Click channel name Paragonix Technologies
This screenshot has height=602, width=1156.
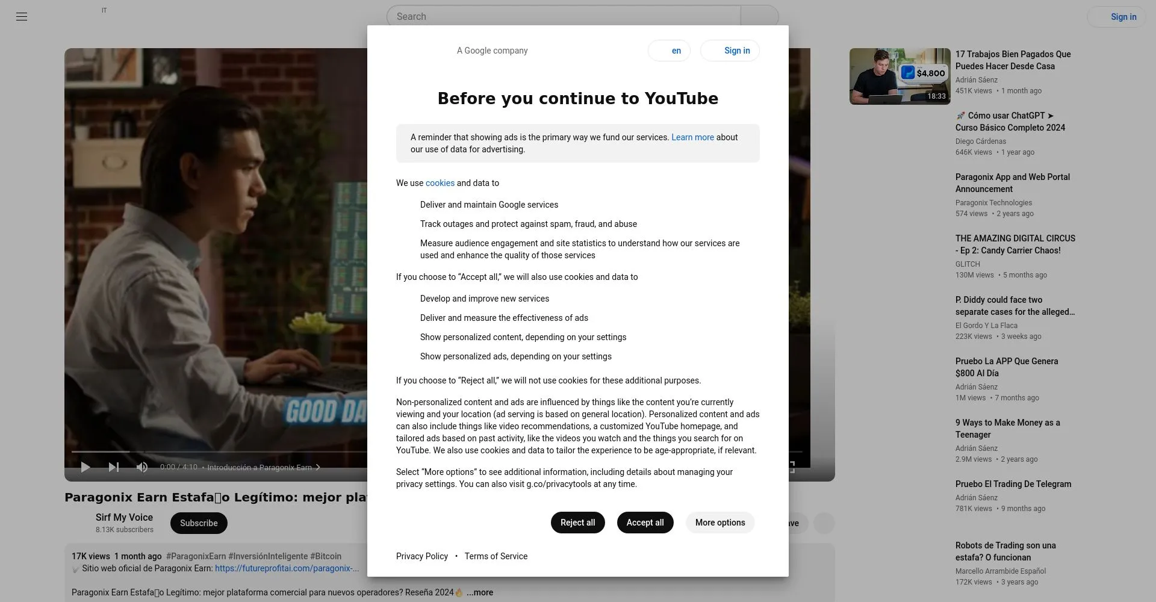click(x=993, y=203)
